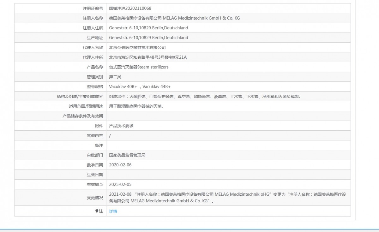Click the empty 产品储存条件及有效期 value cell

(228, 116)
